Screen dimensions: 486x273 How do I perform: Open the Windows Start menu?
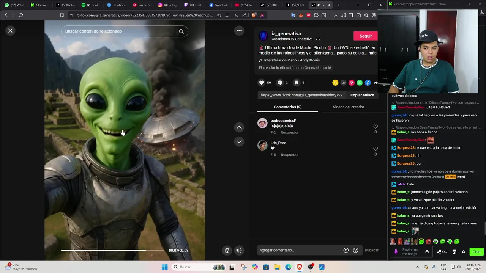click(x=164, y=267)
